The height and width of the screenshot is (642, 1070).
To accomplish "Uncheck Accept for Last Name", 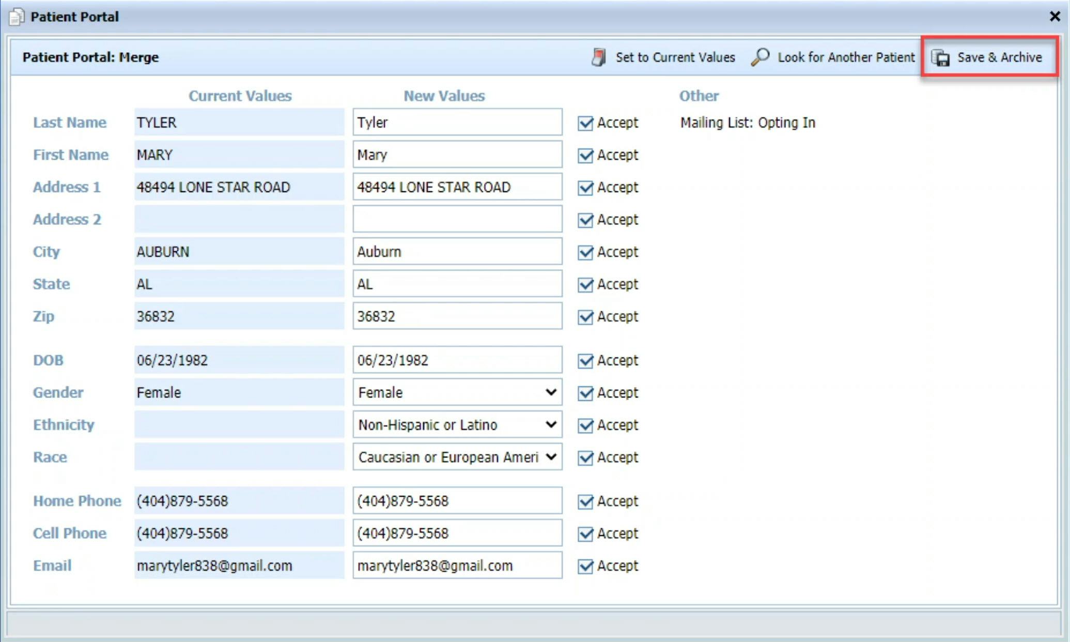I will [x=585, y=124].
